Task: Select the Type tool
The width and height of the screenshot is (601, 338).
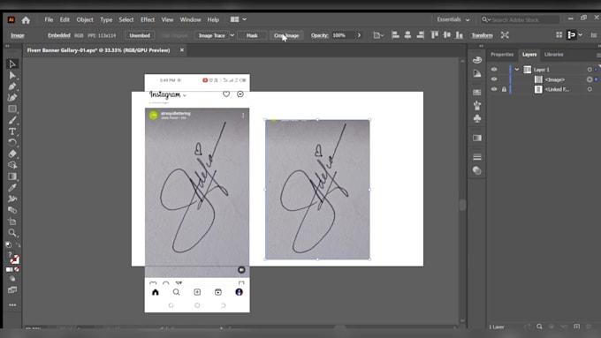Action: coord(12,131)
